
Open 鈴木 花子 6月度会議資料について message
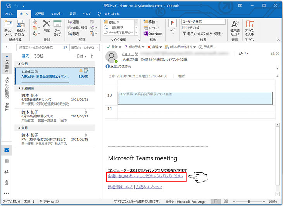(55, 100)
